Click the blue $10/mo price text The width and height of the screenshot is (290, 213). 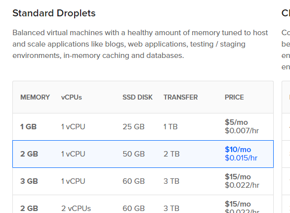tap(238, 150)
